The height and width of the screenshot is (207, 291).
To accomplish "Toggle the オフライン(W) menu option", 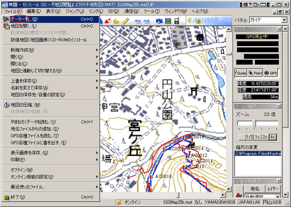I will coord(51,170).
